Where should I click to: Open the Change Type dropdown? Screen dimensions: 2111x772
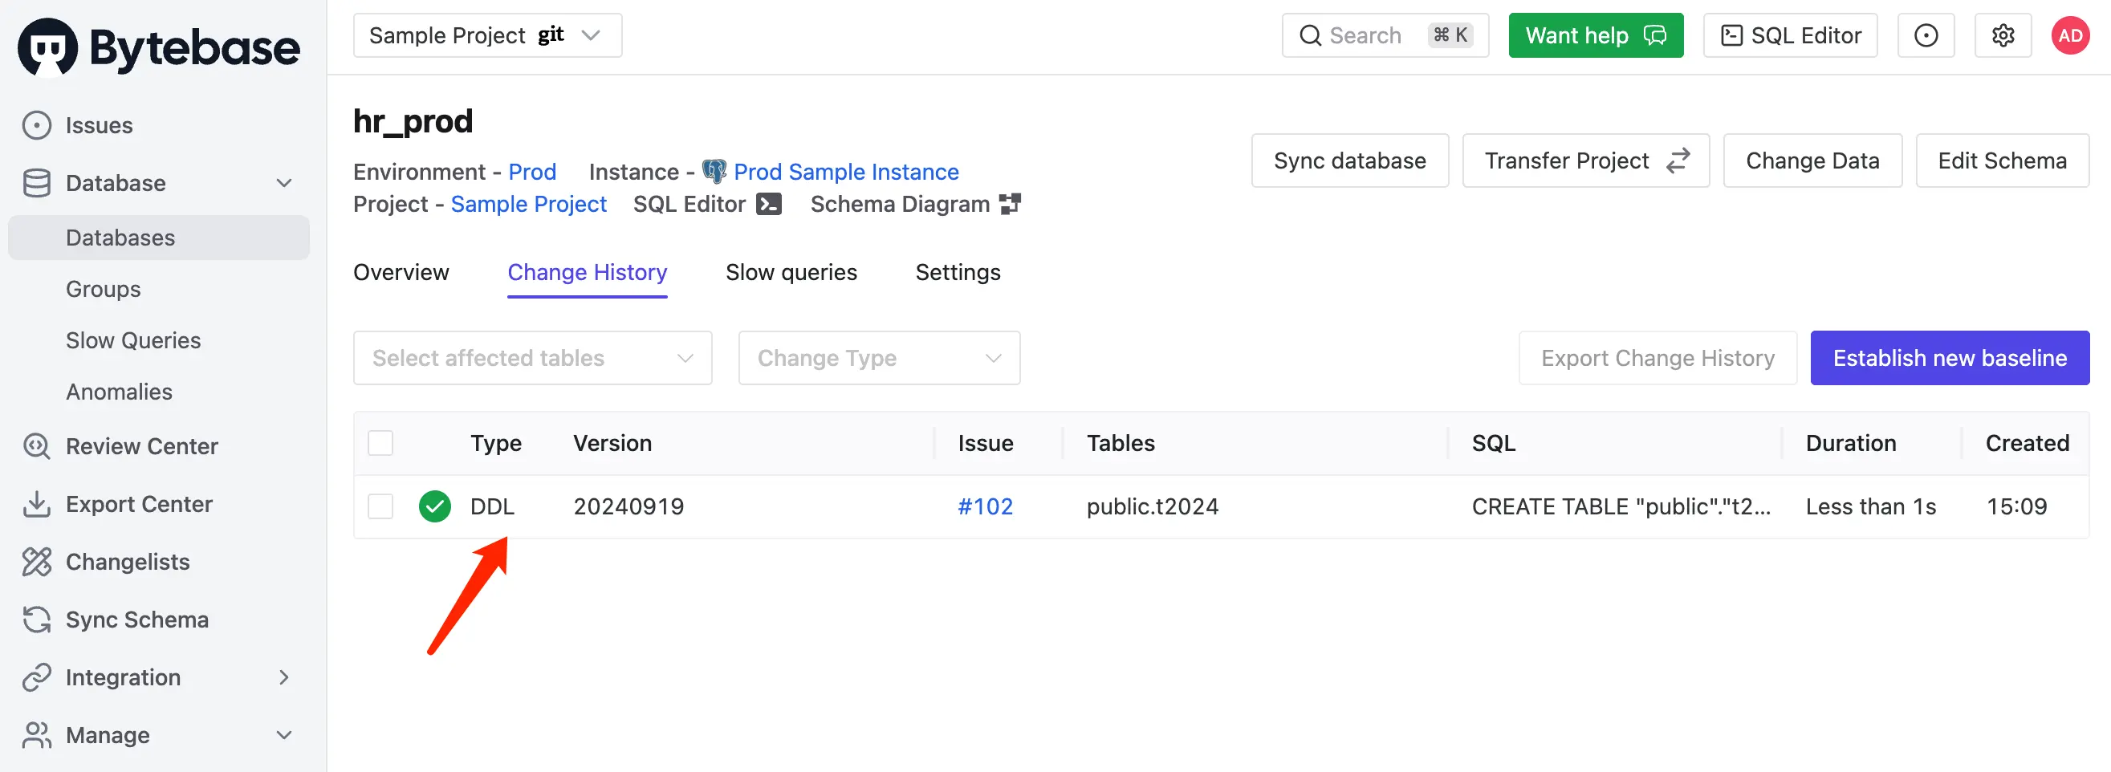879,358
